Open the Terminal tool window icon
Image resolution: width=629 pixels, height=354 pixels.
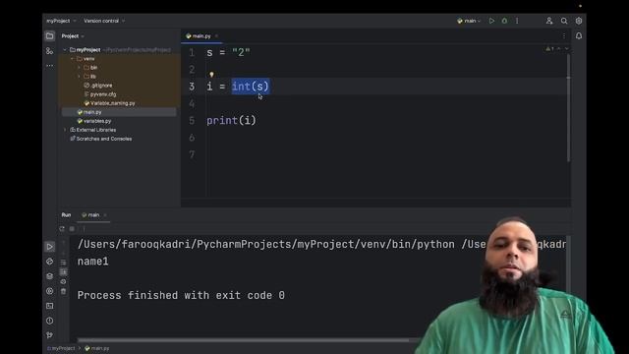(49, 306)
